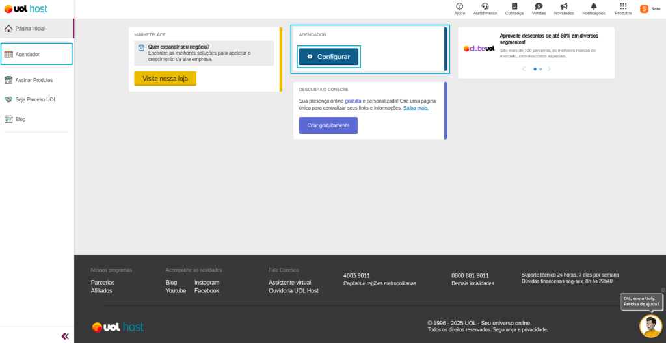Open the Notificações bell icon

[593, 6]
